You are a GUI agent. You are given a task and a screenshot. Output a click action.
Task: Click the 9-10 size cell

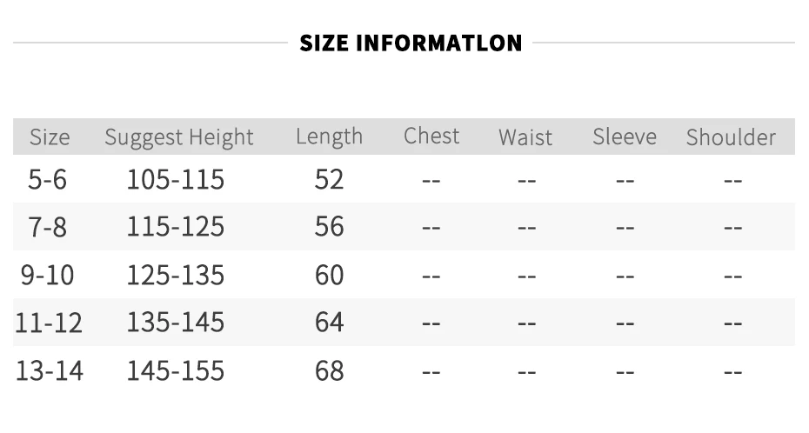[48, 276]
